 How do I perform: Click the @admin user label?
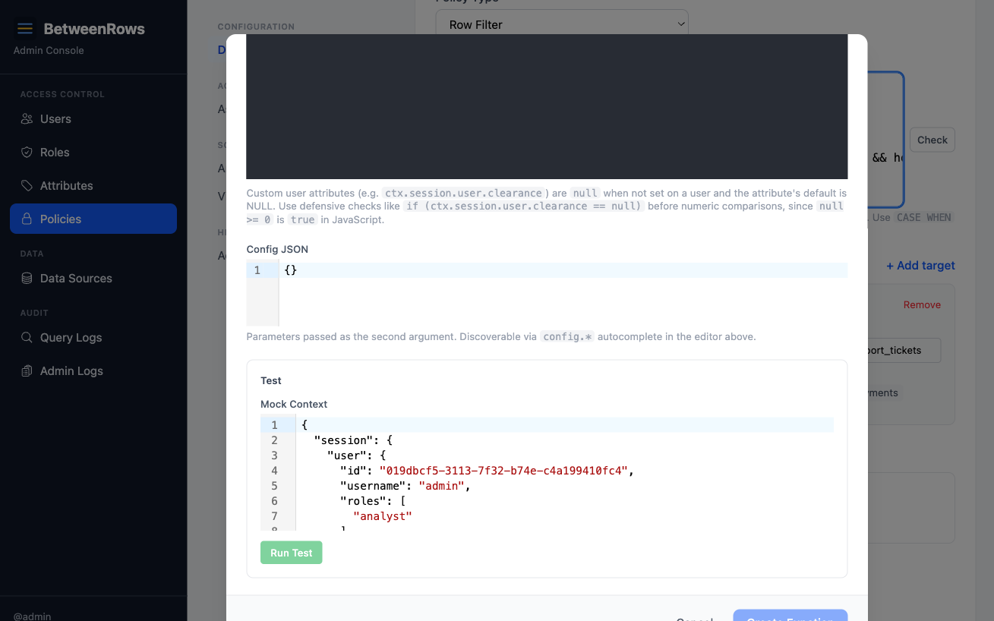click(x=32, y=616)
